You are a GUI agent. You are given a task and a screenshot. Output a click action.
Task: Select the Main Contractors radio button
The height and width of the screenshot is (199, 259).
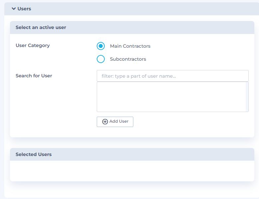click(101, 46)
